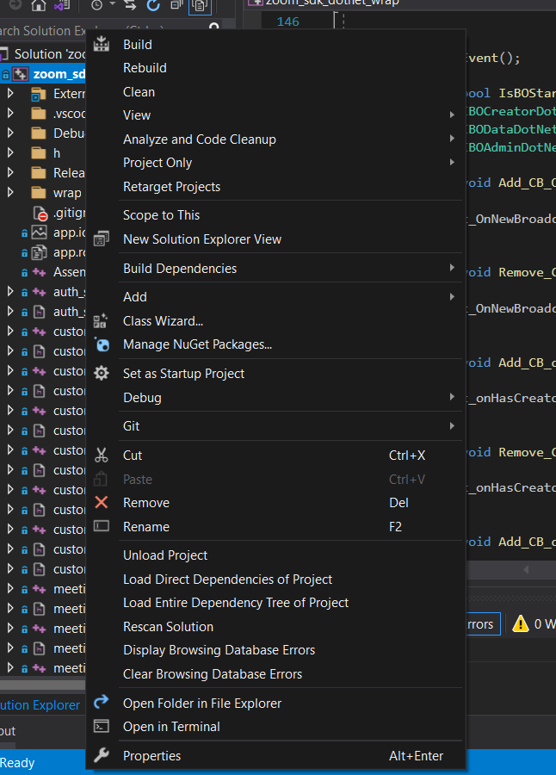
Task: Click the Class Wizard icon
Action: [101, 321]
